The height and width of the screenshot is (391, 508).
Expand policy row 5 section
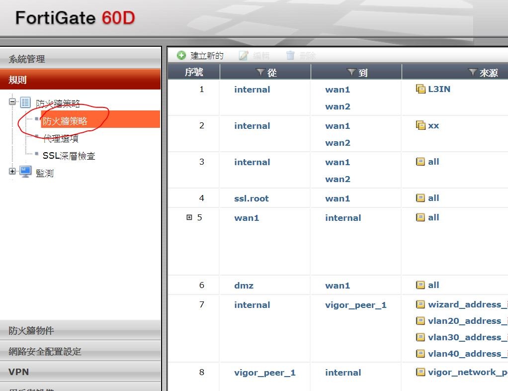click(189, 217)
